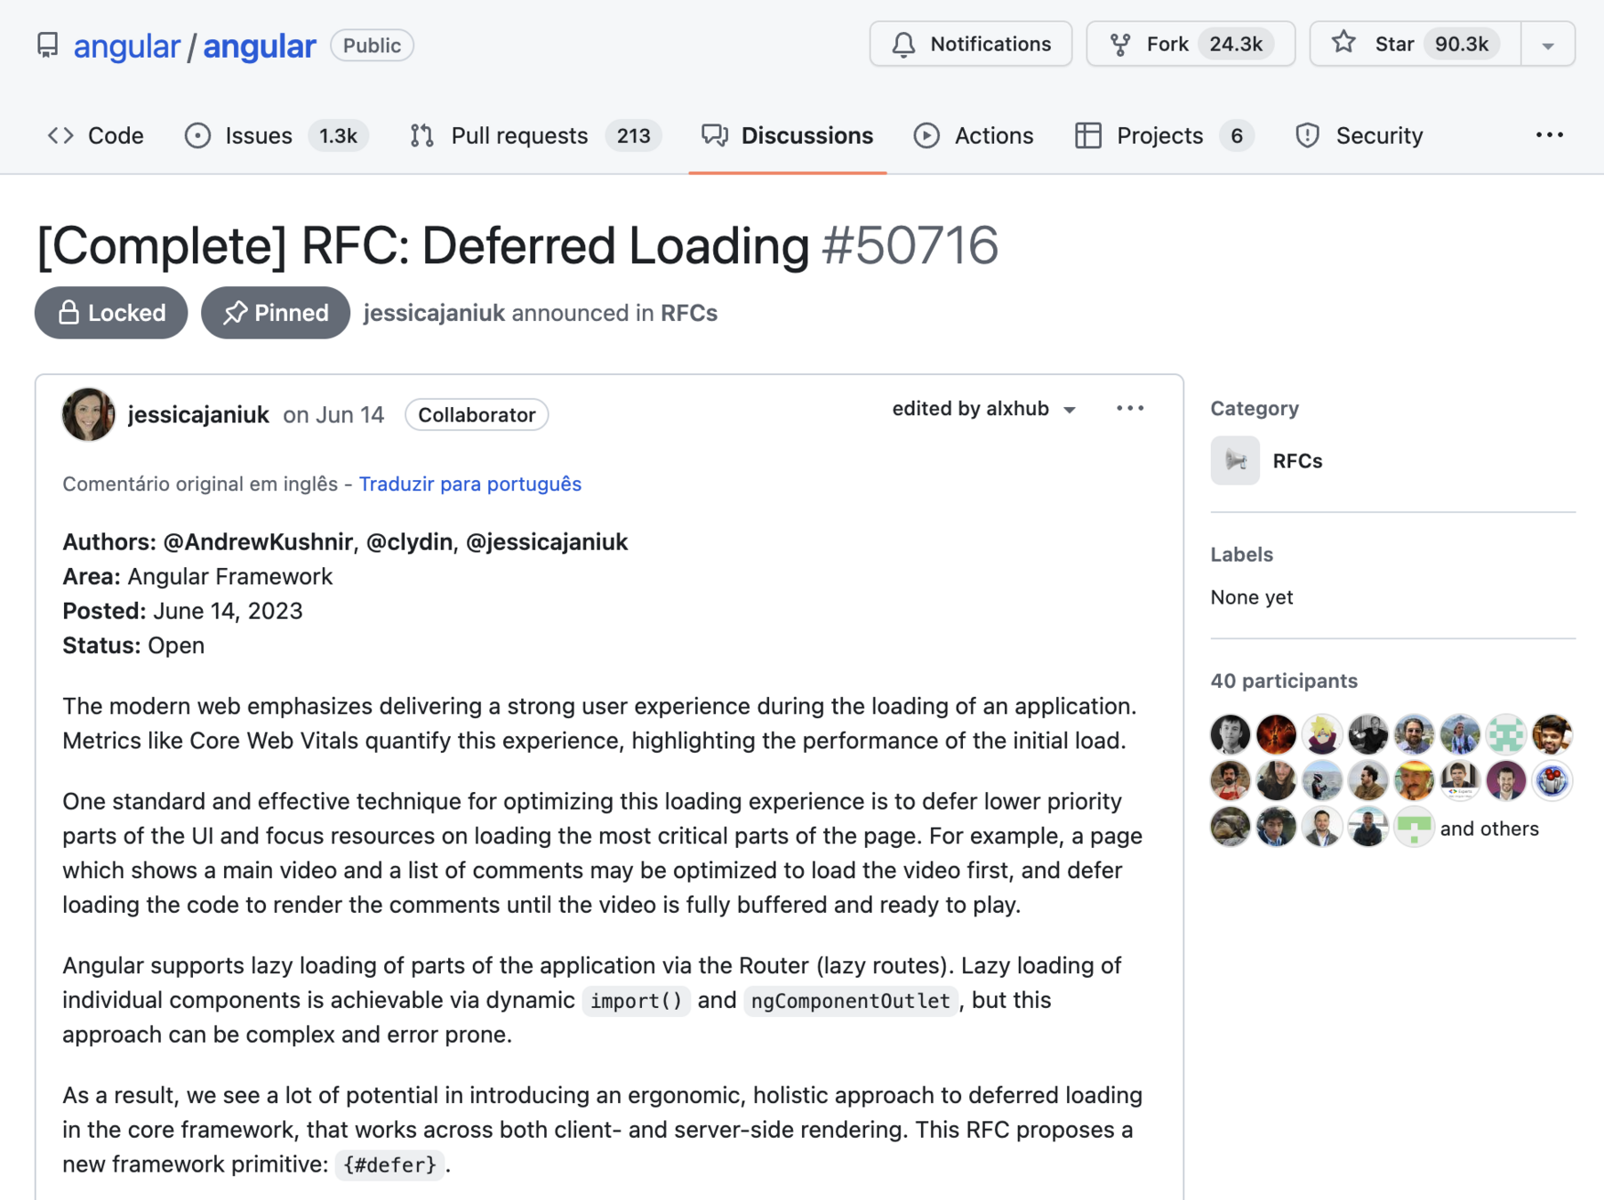Expand the 'edited by alxhub' history dropdown
Image resolution: width=1604 pixels, height=1200 pixels.
[x=984, y=409]
